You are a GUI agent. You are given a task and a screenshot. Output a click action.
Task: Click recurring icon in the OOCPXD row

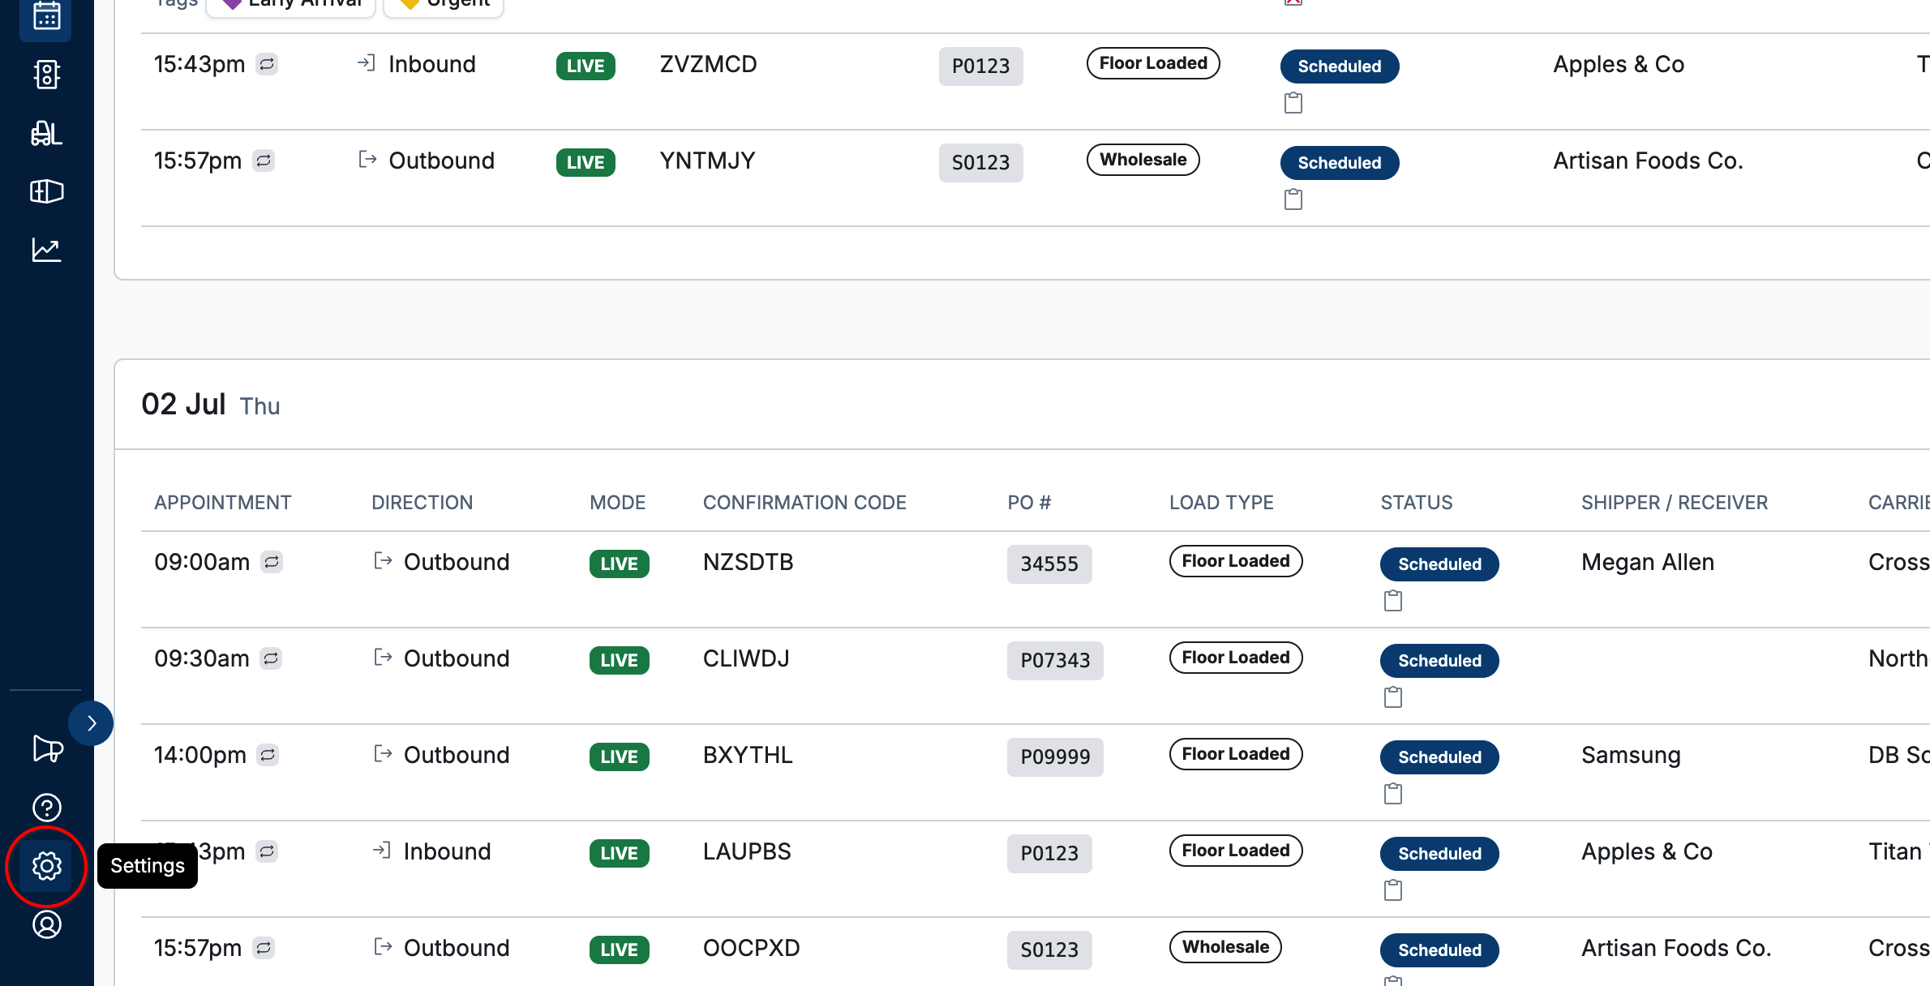coord(264,947)
